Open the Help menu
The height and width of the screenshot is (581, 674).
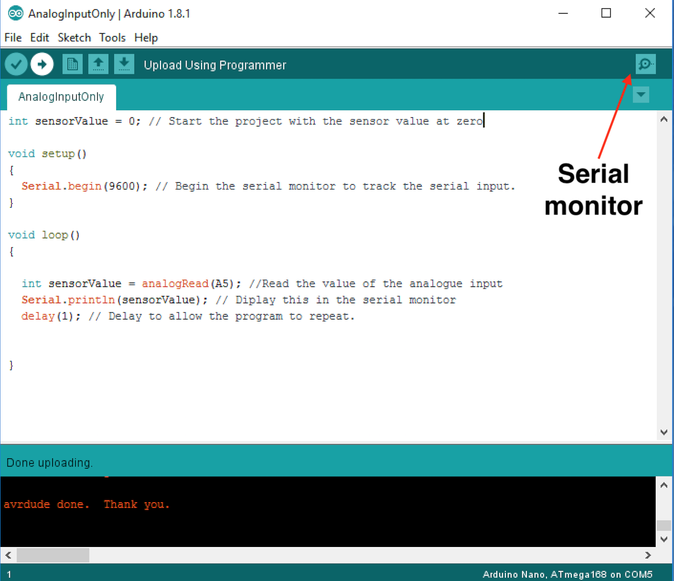[x=146, y=37]
